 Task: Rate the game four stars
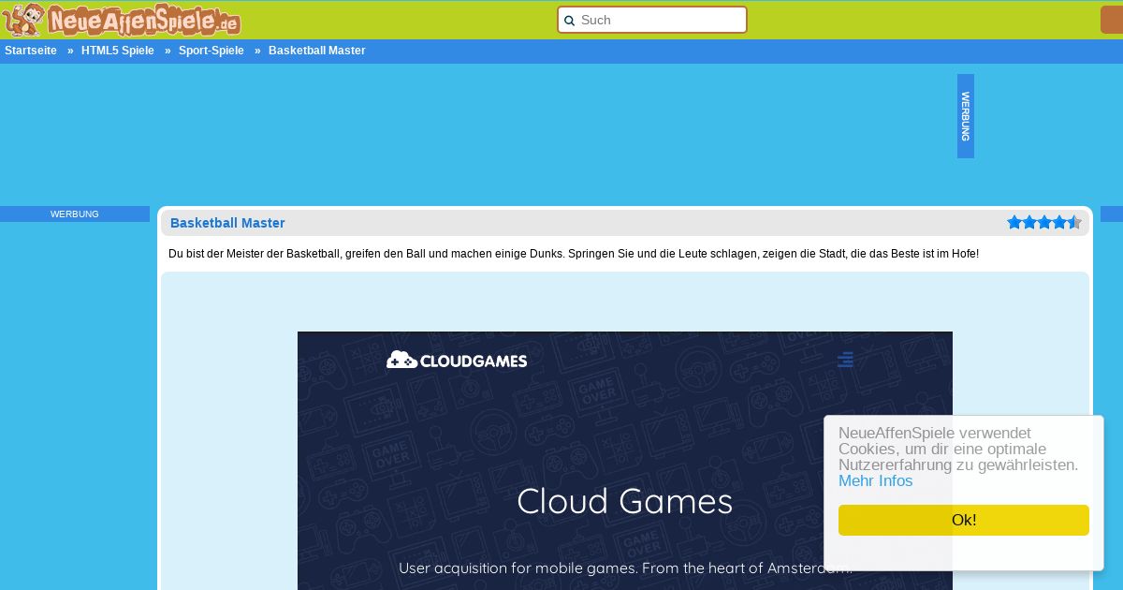[x=1059, y=222]
